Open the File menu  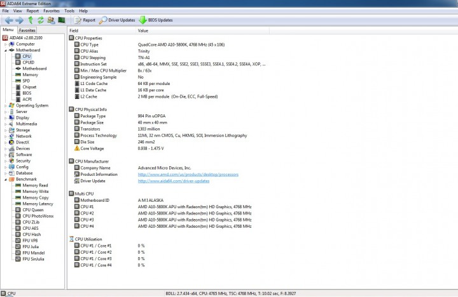5,11
